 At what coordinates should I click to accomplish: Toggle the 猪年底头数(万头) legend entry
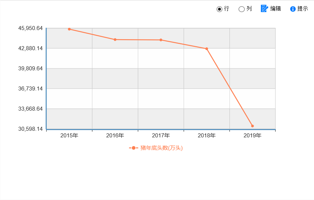point(156,148)
